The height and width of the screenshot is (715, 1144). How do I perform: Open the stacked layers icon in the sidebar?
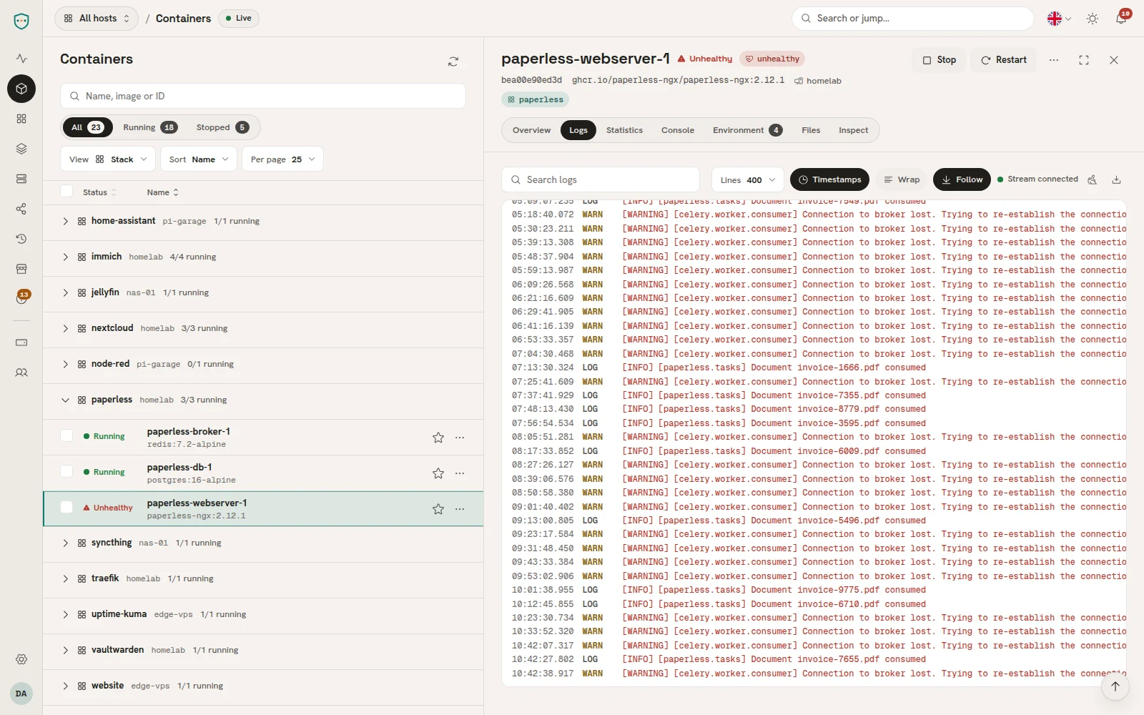click(21, 149)
